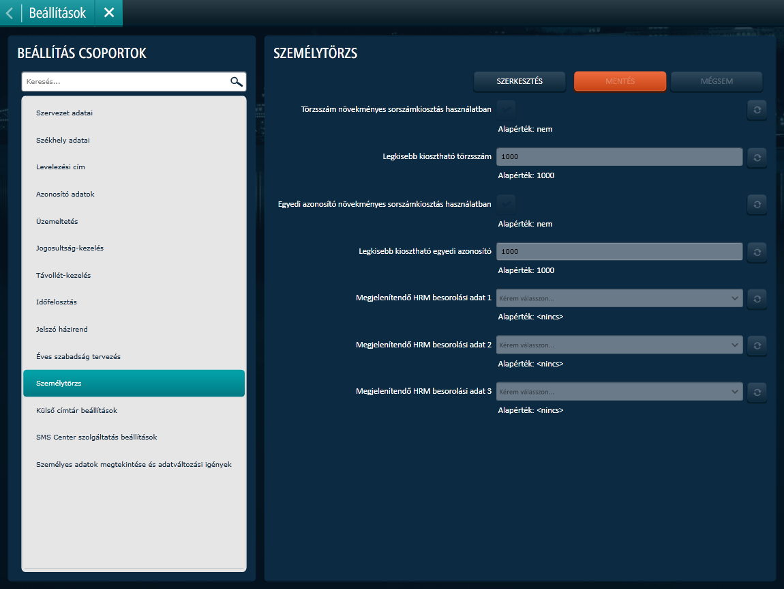Screen dimensions: 784x589
Task: Select Külső címtár beállítások group
Action: point(134,410)
